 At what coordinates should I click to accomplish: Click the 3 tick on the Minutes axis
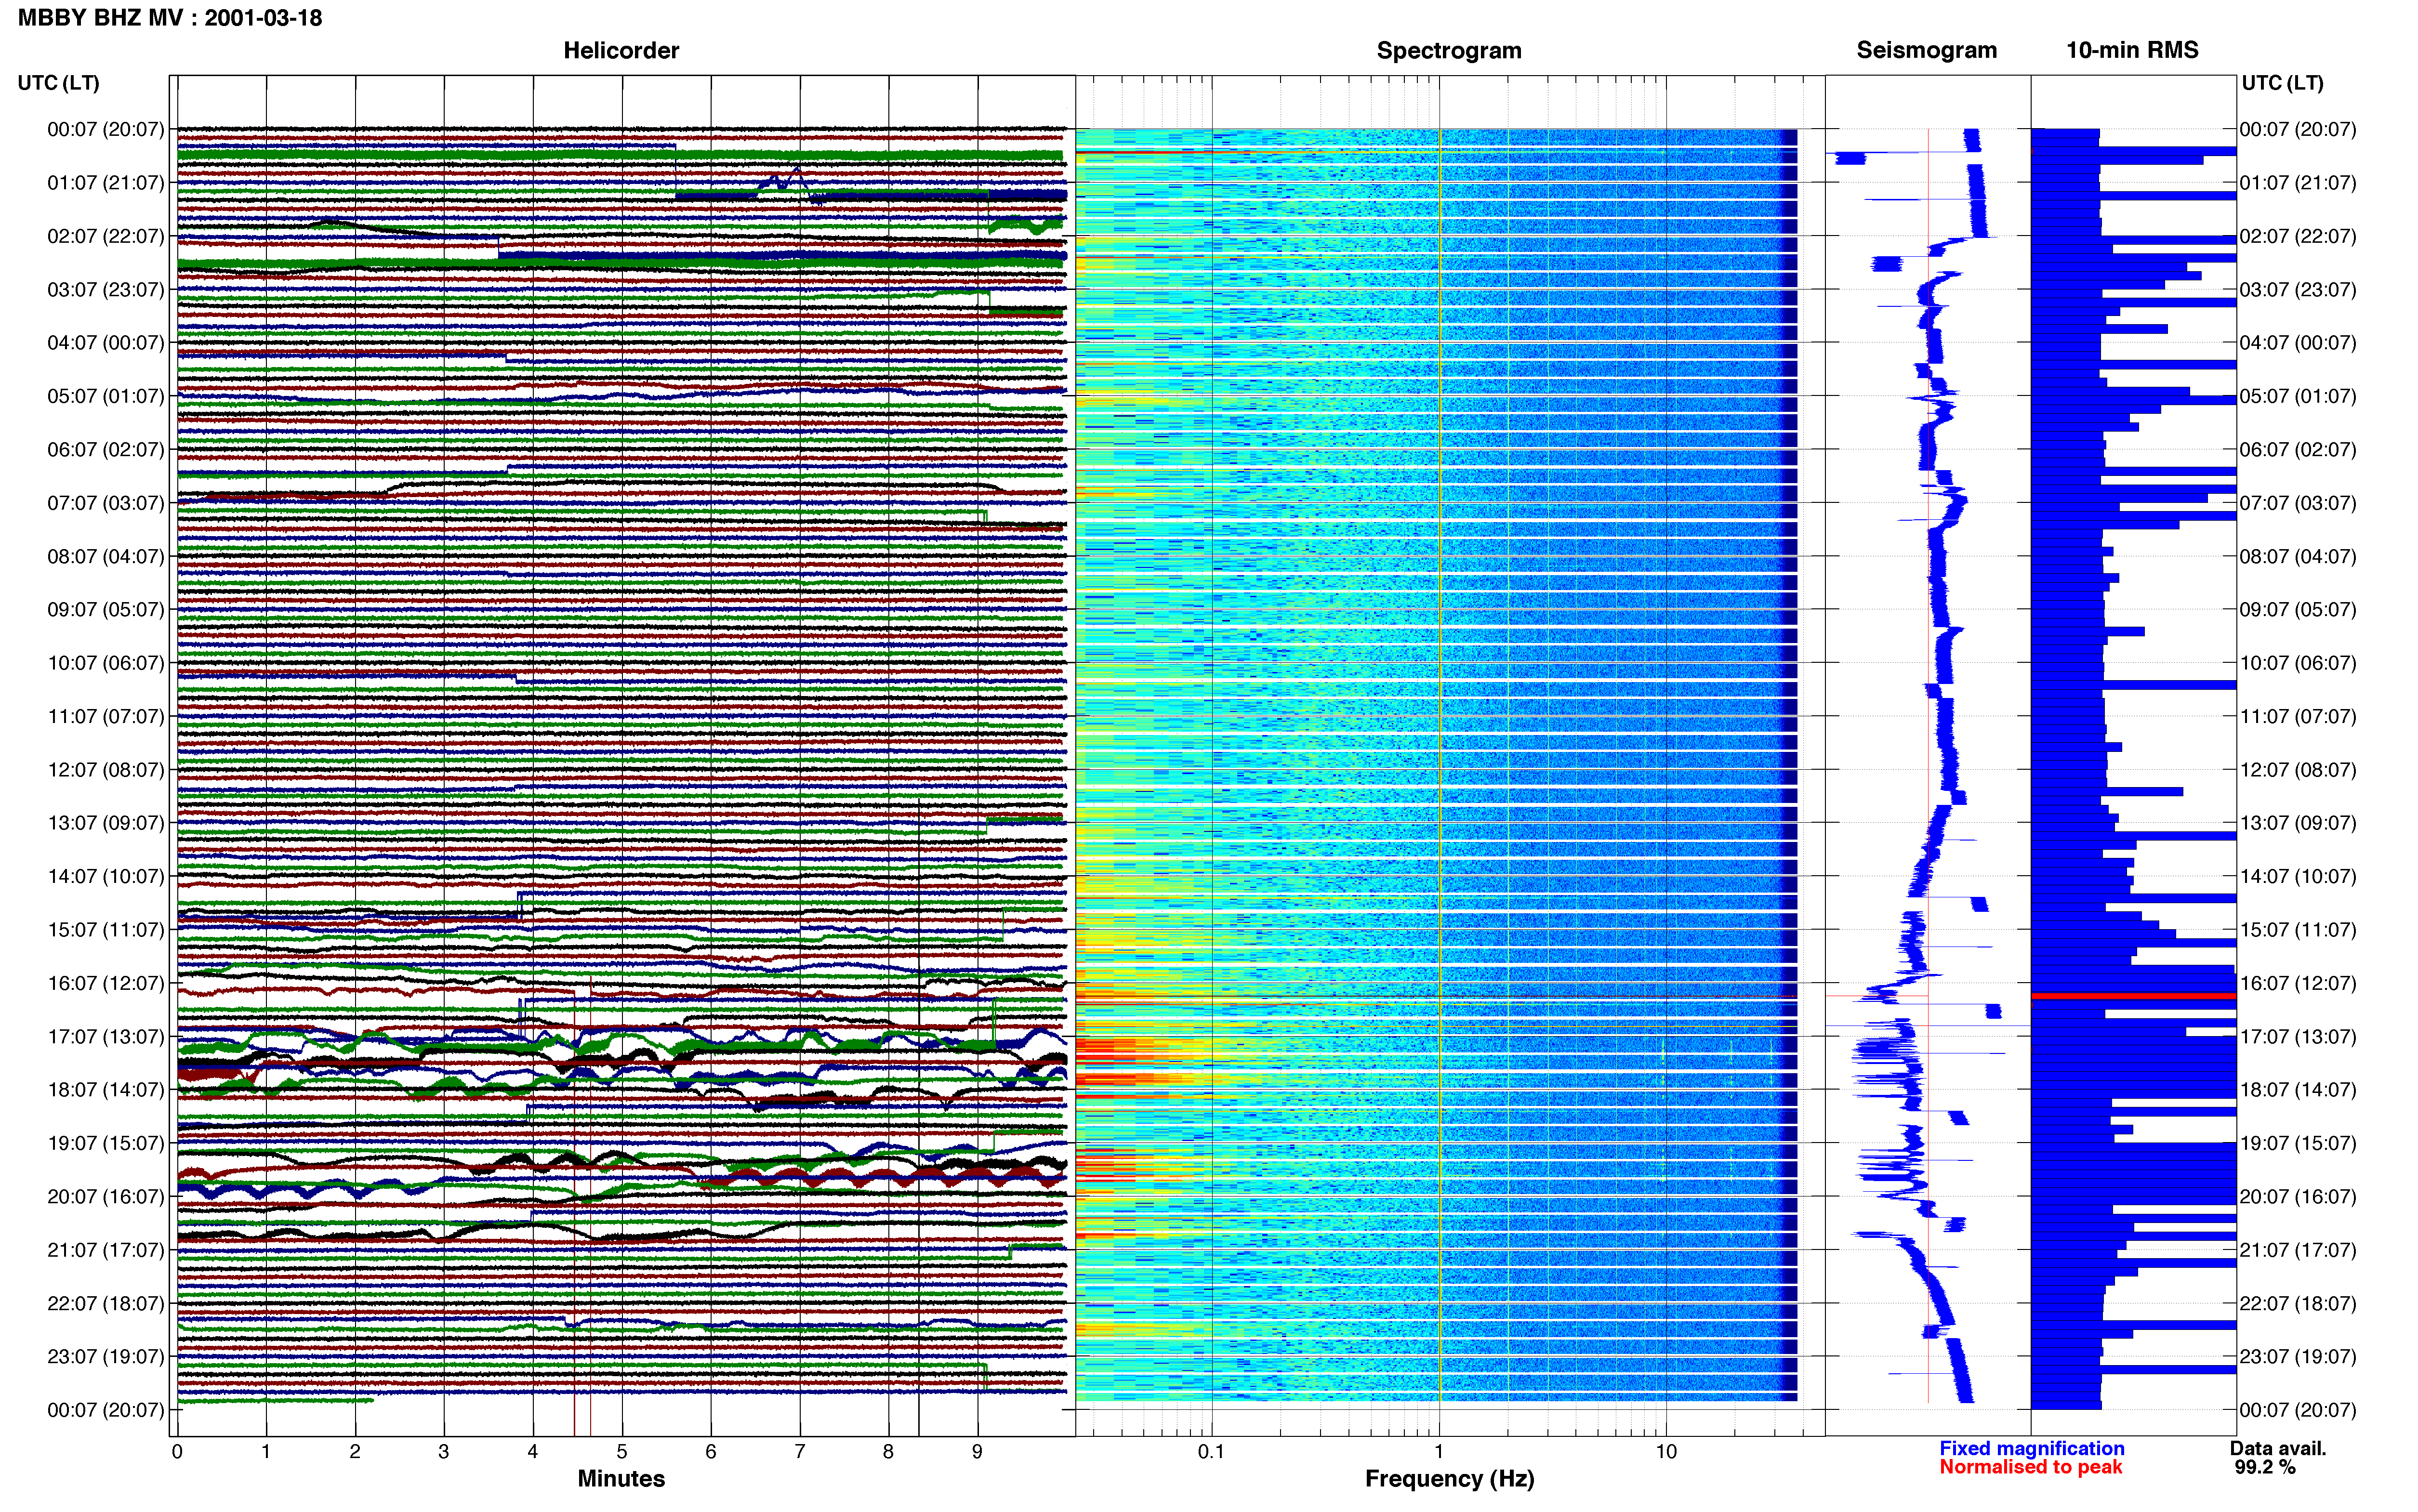click(x=444, y=1451)
